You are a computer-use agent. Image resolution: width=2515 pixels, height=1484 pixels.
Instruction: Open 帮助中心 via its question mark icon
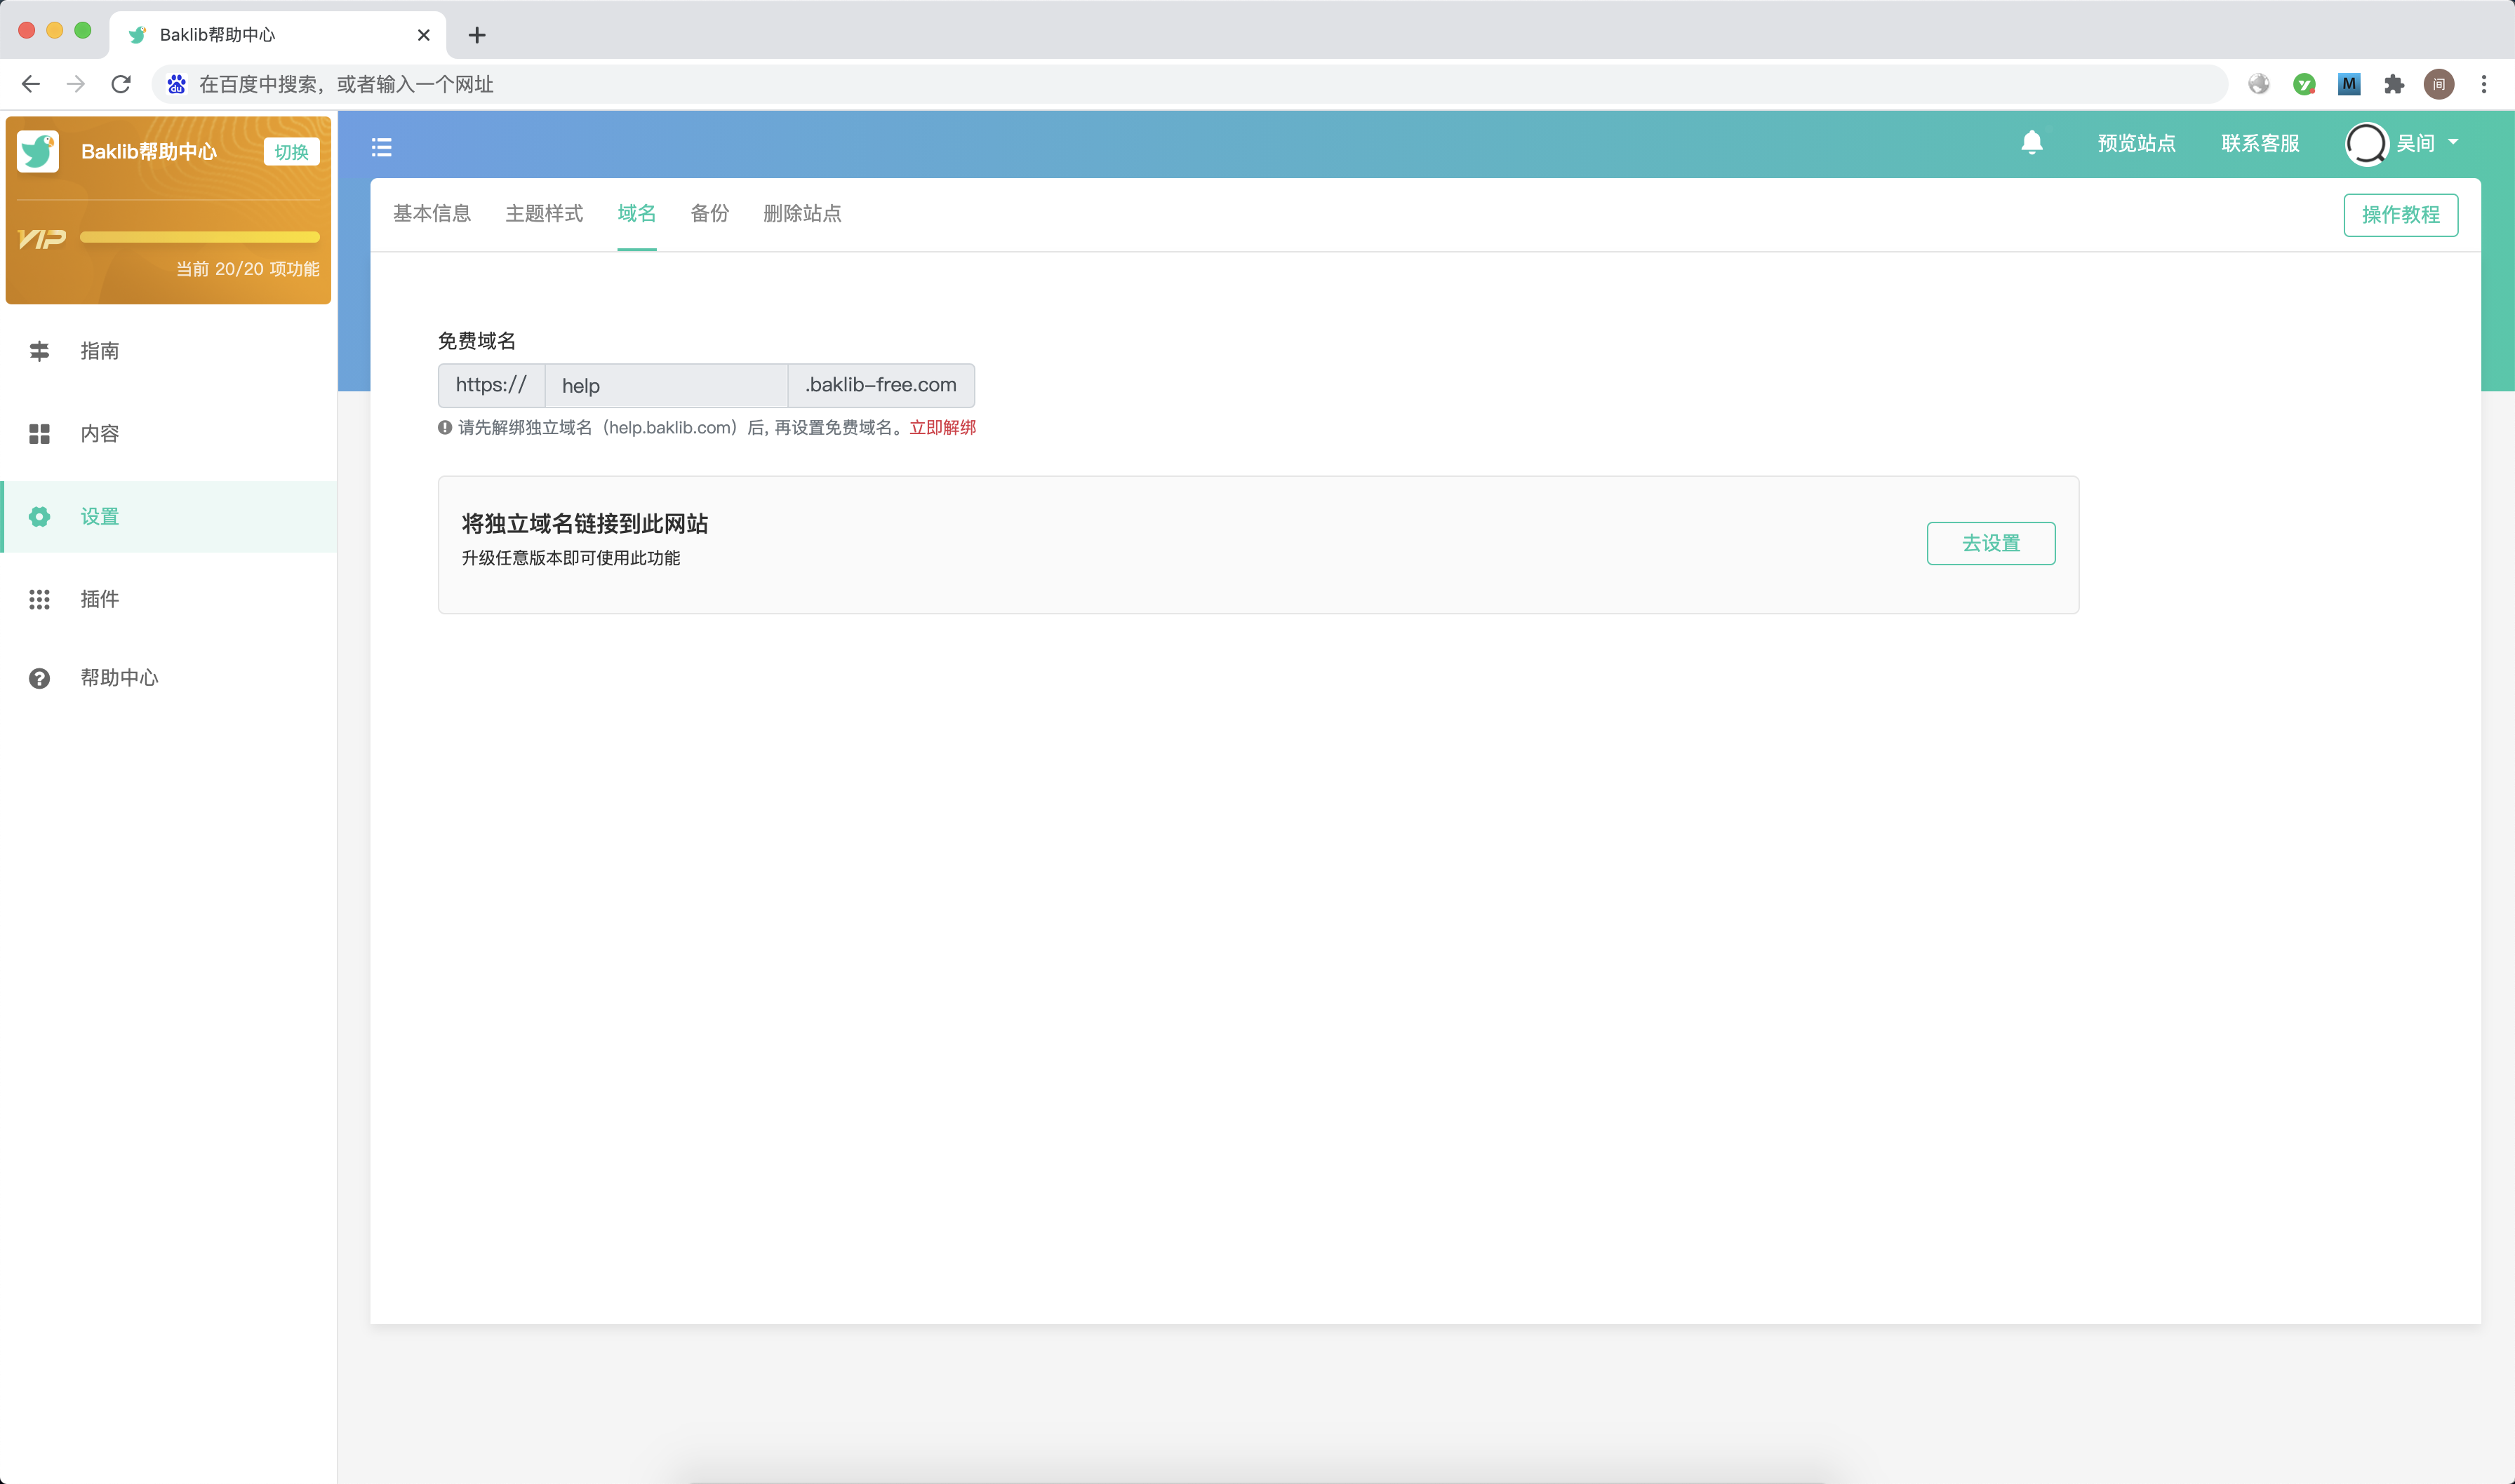(x=39, y=678)
